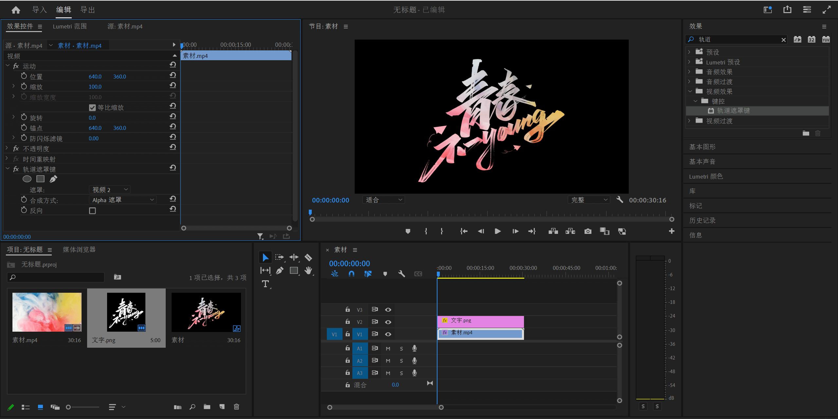Create ellipse mask for Track Matte Key
The width and height of the screenshot is (838, 419).
pyautogui.click(x=27, y=179)
